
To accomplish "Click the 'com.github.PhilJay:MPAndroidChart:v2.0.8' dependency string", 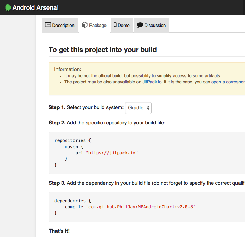I will pyautogui.click(x=141, y=207).
